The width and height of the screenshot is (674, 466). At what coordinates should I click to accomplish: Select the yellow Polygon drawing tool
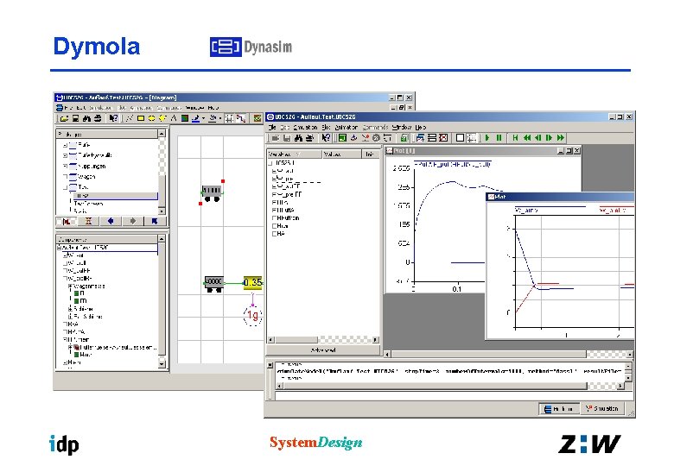[x=162, y=118]
